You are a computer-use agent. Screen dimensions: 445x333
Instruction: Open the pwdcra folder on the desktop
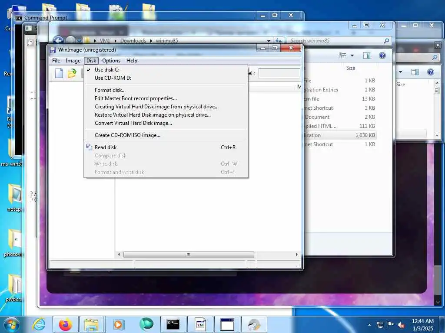pyautogui.click(x=14, y=287)
